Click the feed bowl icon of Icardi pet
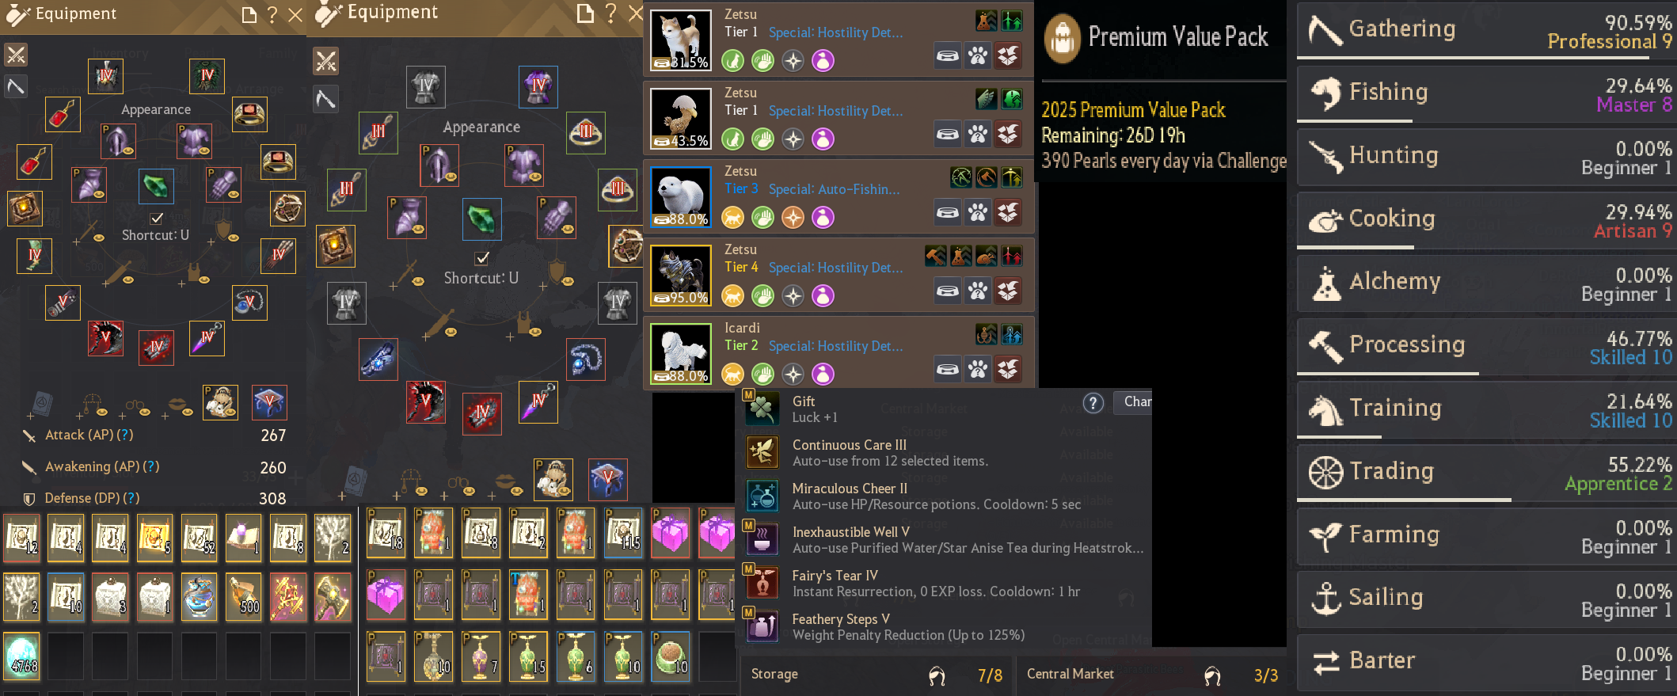Screen dimensions: 1677x696 (x=948, y=369)
